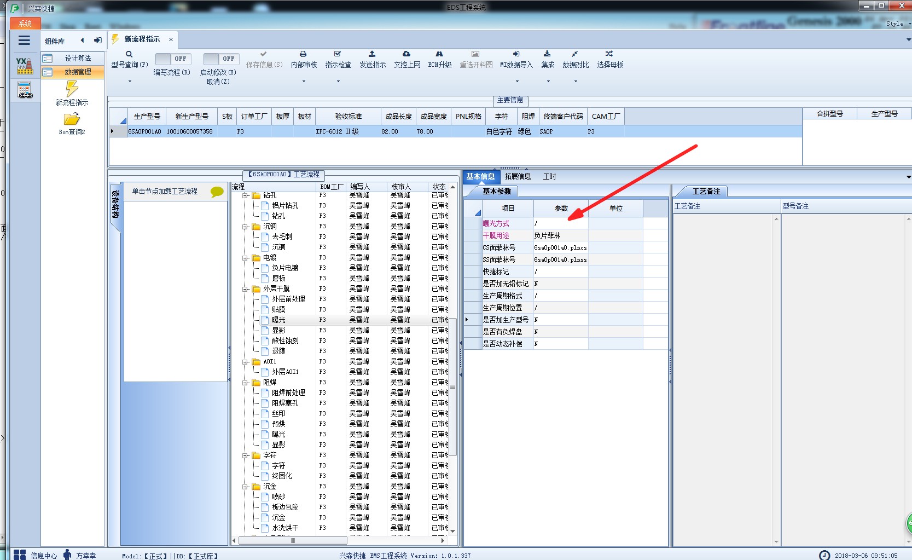
Task: Click the 发送指示 upload icon
Action: pyautogui.click(x=372, y=54)
